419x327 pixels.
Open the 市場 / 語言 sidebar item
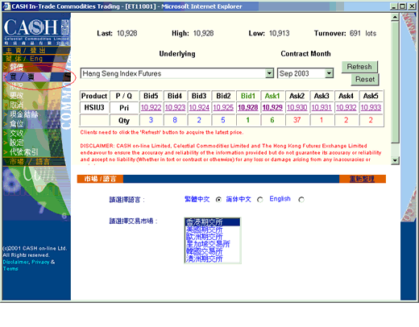click(30, 162)
